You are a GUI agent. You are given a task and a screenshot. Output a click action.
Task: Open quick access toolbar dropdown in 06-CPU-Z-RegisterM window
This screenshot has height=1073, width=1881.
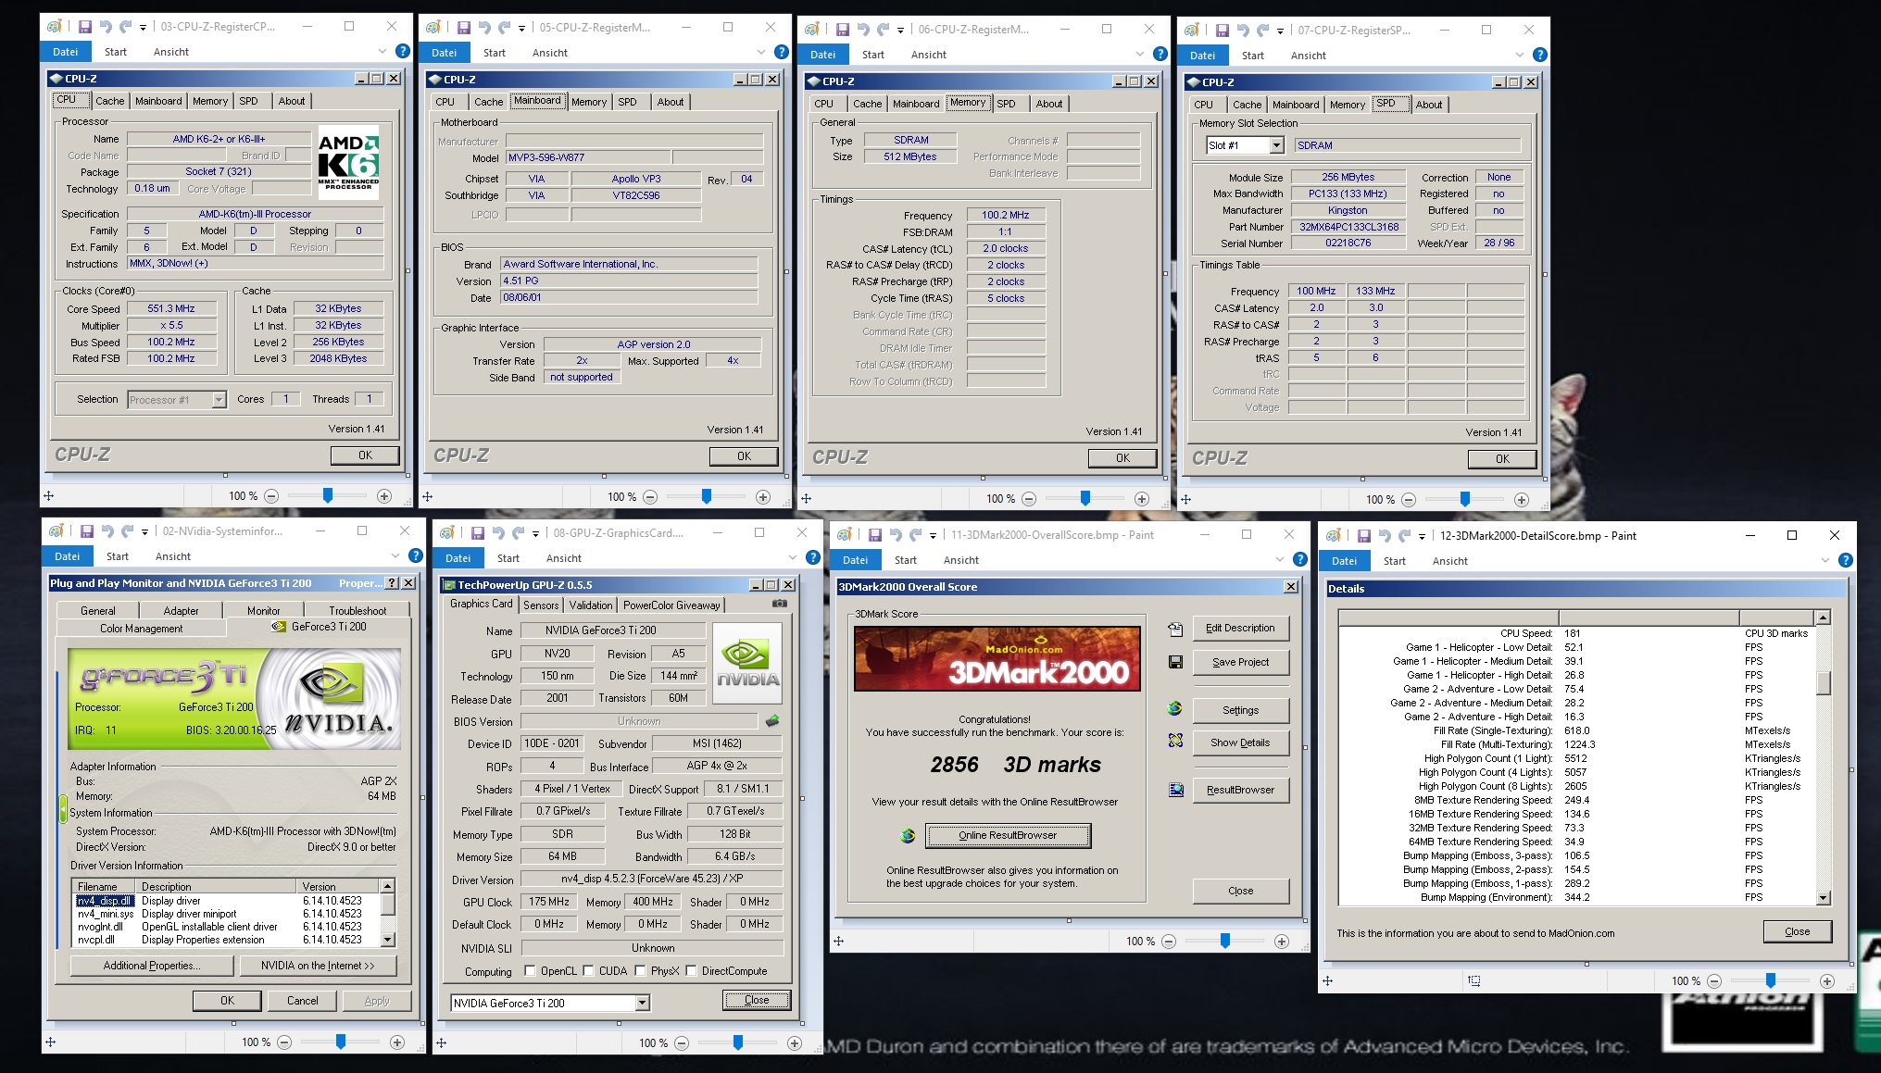point(900,31)
